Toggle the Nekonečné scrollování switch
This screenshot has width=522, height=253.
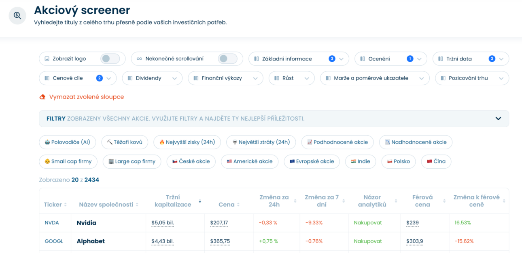coord(227,59)
